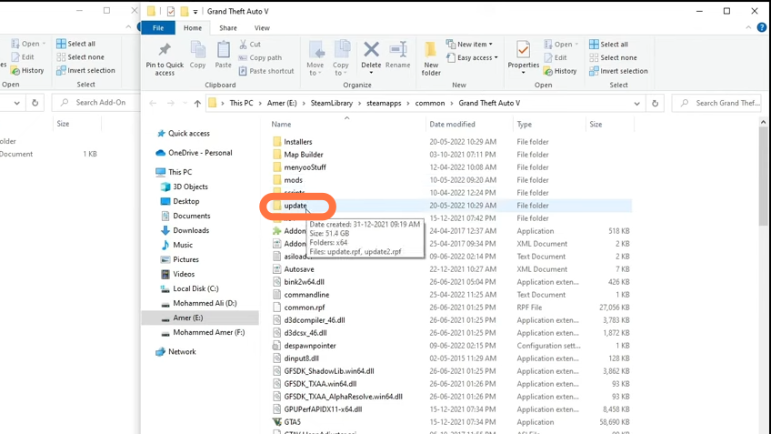The image size is (771, 434).
Task: Click Select all in front window
Action: (x=608, y=45)
